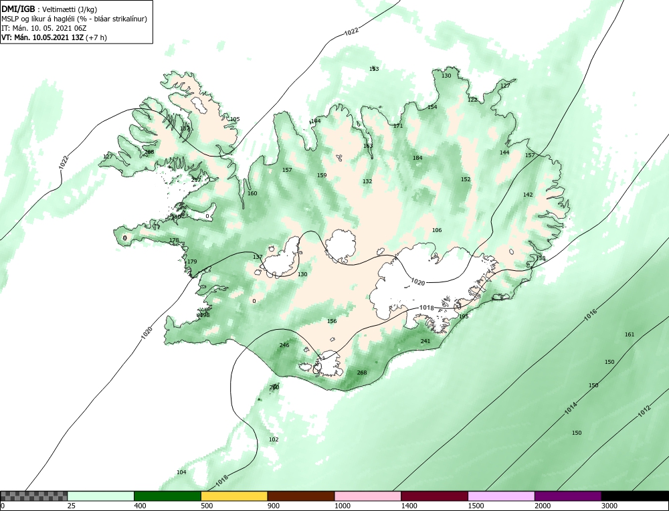This screenshot has width=669, height=511.
Task: Click the light purple 1500–2000 legend swatch
Action: 501,496
